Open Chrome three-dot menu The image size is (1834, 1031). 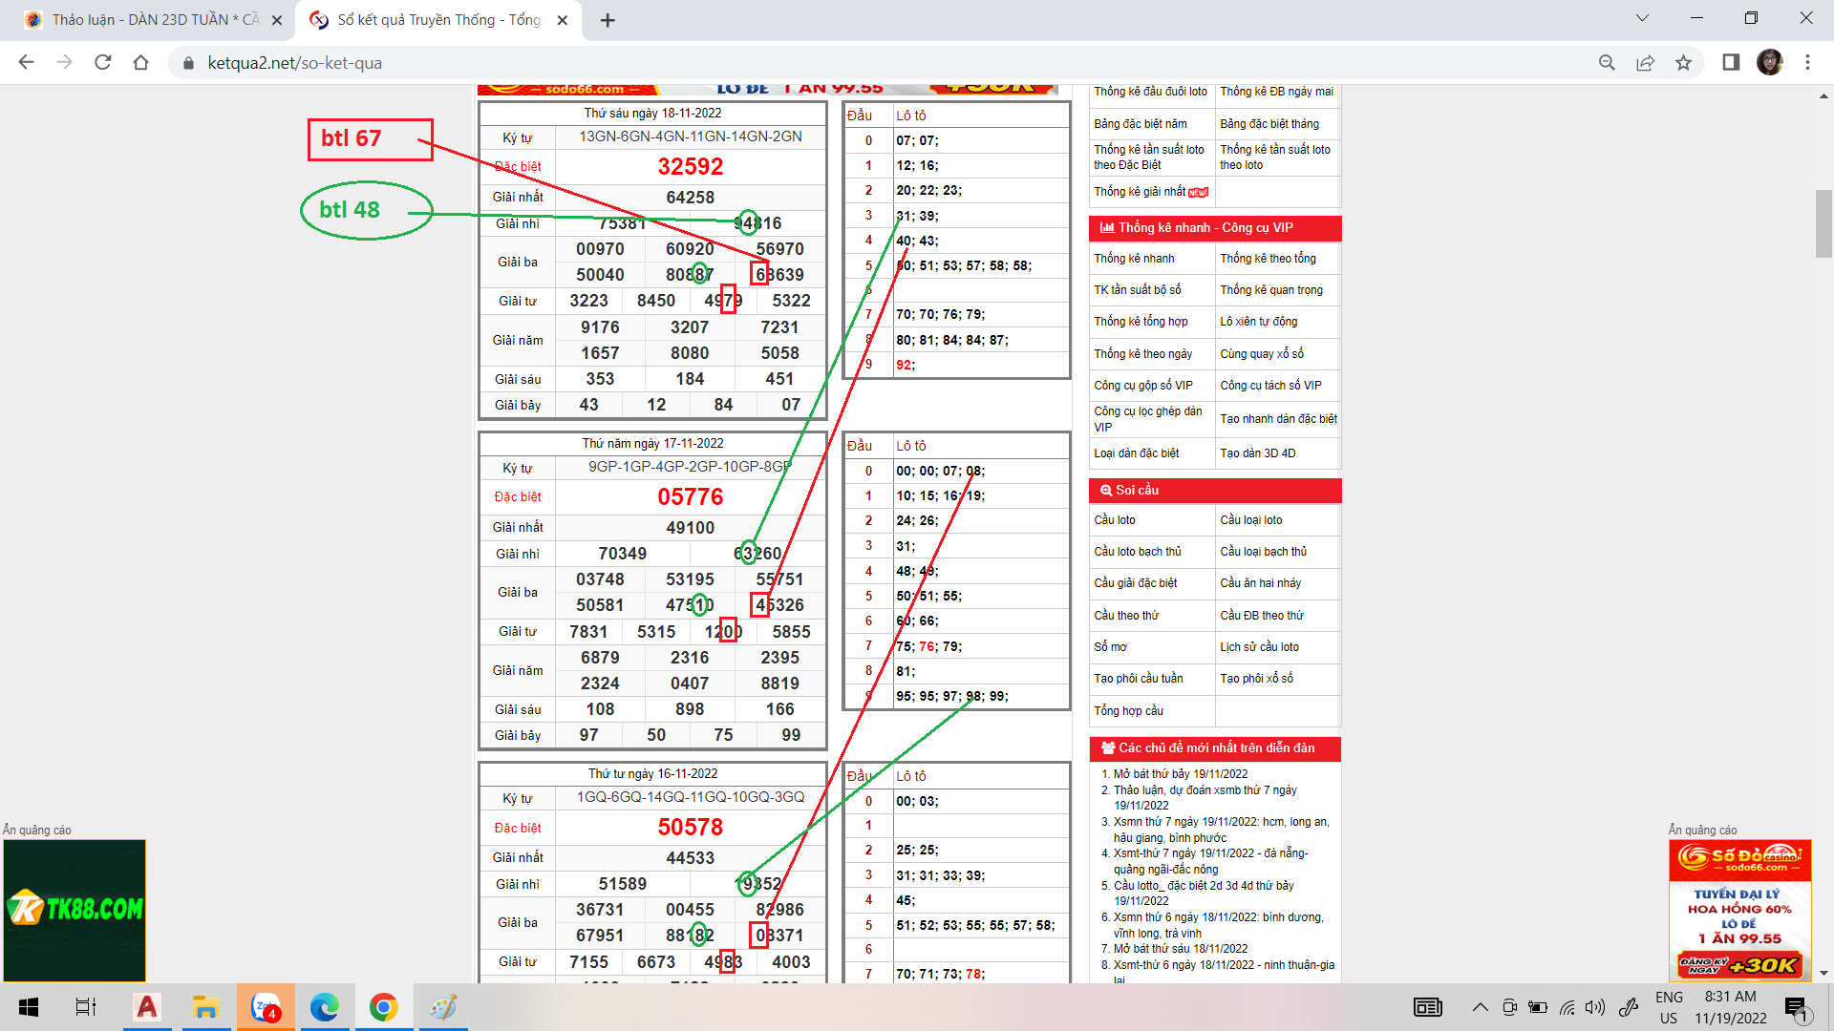tap(1807, 62)
